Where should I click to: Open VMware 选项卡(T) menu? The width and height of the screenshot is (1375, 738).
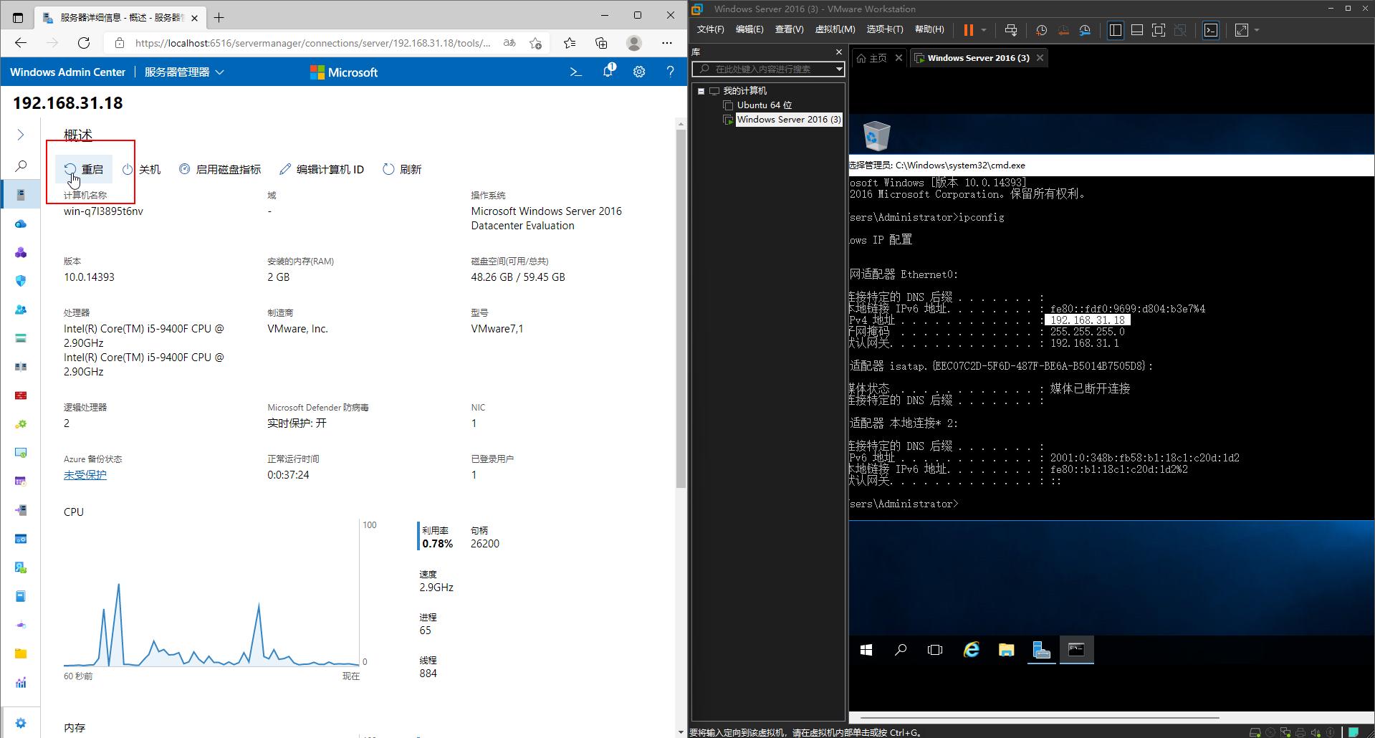tap(885, 29)
